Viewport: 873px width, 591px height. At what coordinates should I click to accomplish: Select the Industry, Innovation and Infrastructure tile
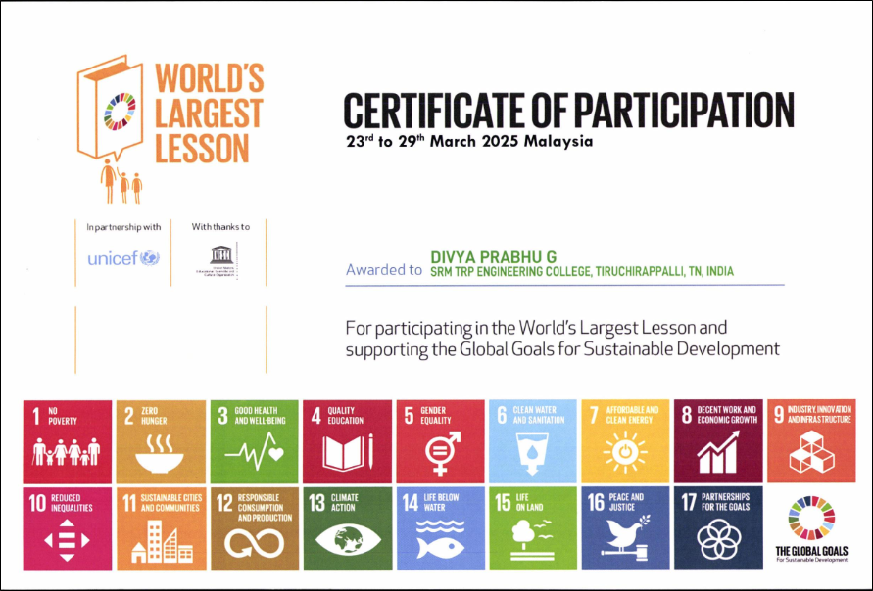(x=811, y=441)
